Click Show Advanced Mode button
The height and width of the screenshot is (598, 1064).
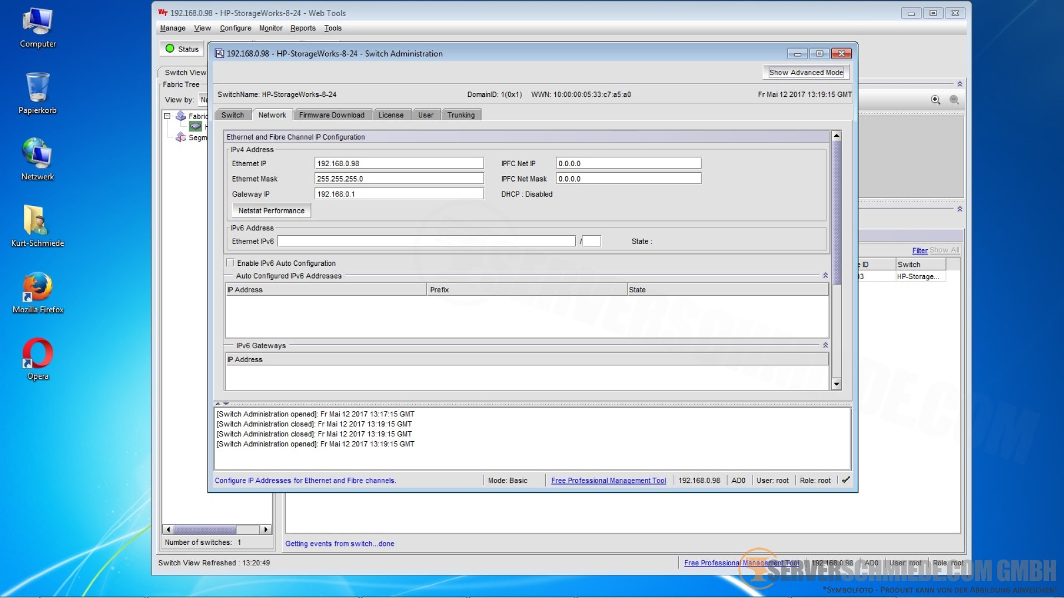805,73
